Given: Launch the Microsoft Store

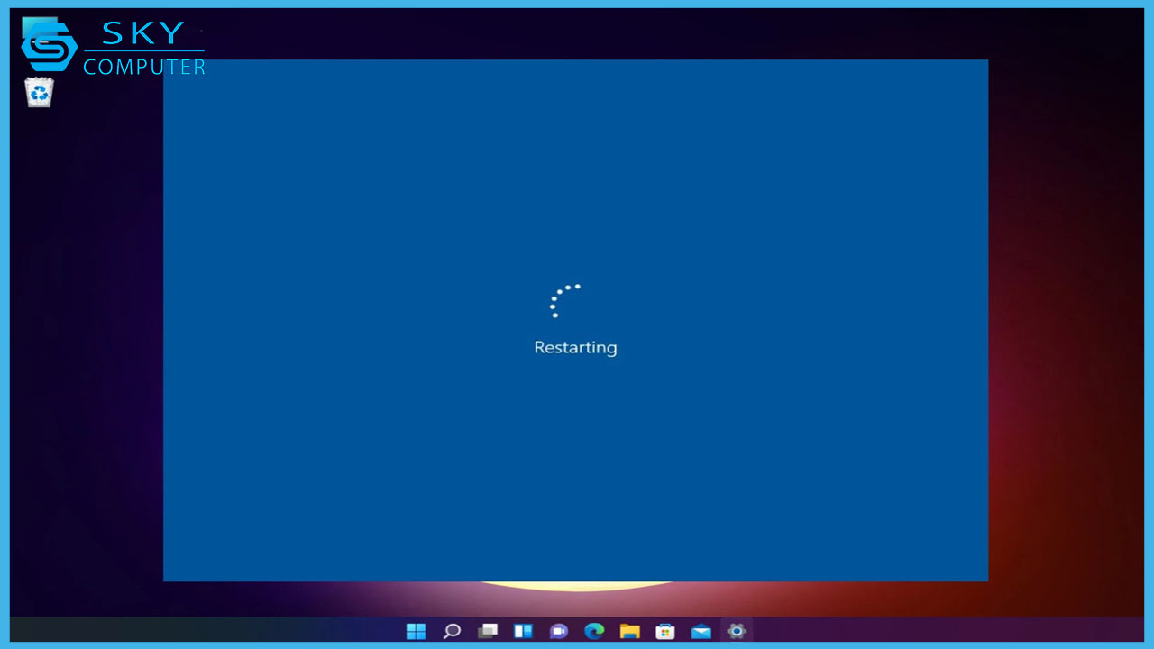Looking at the screenshot, I should 665,631.
